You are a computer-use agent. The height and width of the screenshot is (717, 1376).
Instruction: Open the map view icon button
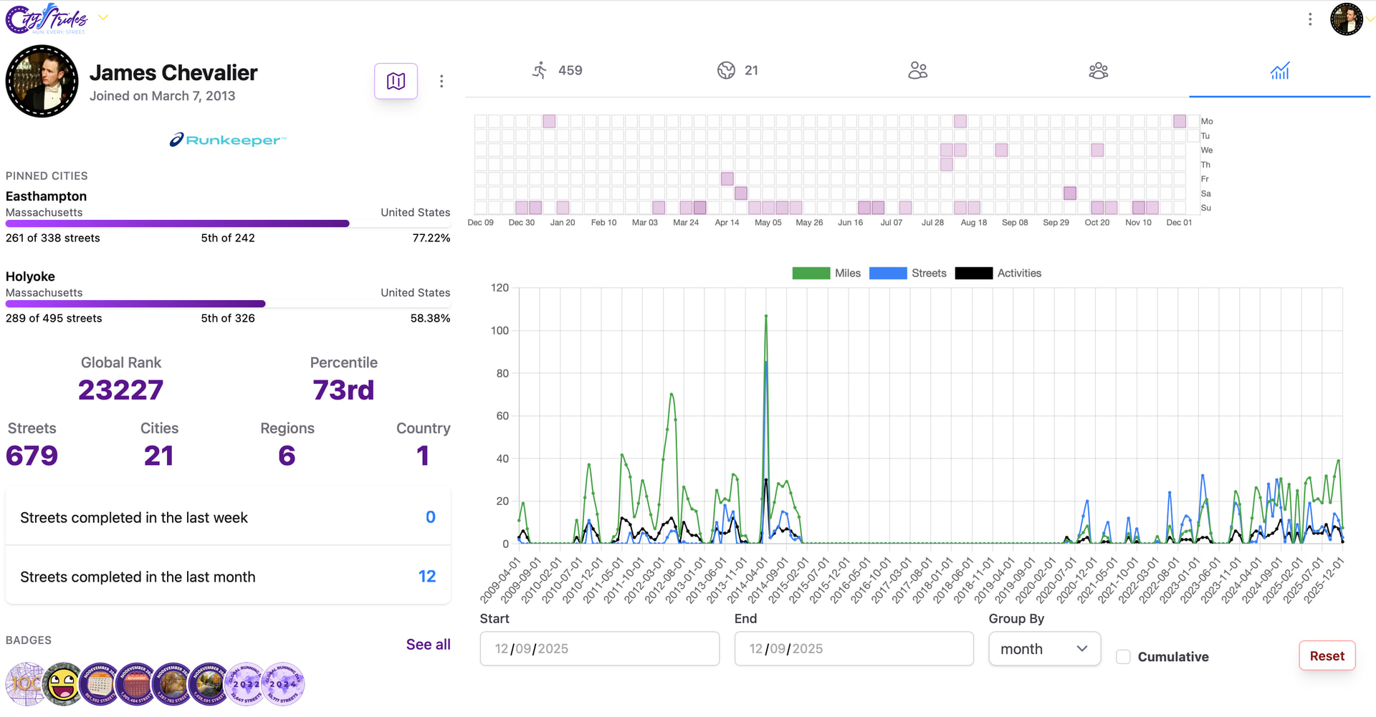tap(396, 81)
